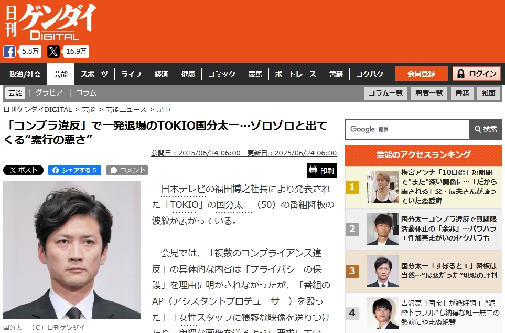The height and width of the screenshot is (333, 505).
Task: Click the 16.9万 X follower count
Action: pos(77,51)
